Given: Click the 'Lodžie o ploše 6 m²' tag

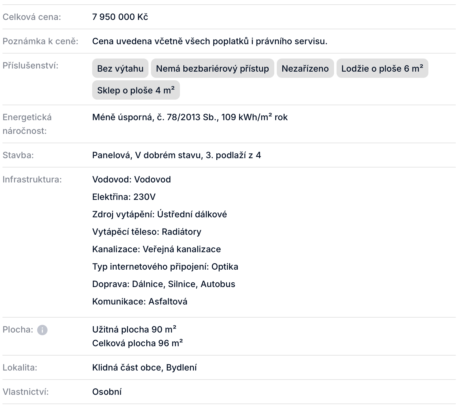Looking at the screenshot, I should (x=382, y=68).
